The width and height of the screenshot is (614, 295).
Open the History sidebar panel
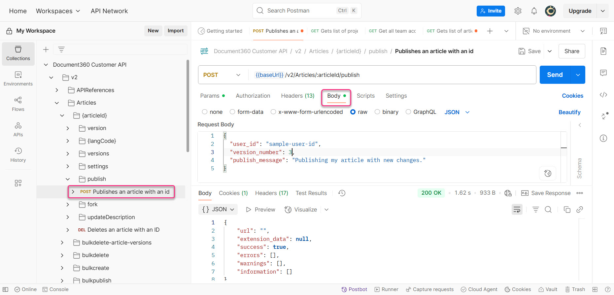18,155
